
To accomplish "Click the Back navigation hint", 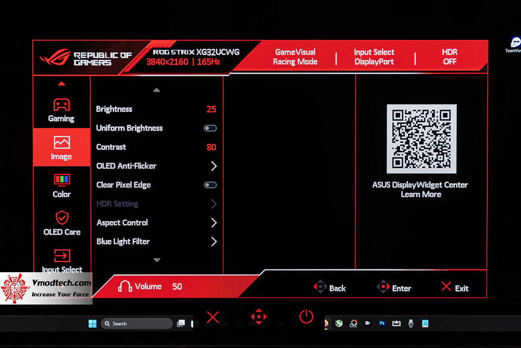I will click(330, 287).
